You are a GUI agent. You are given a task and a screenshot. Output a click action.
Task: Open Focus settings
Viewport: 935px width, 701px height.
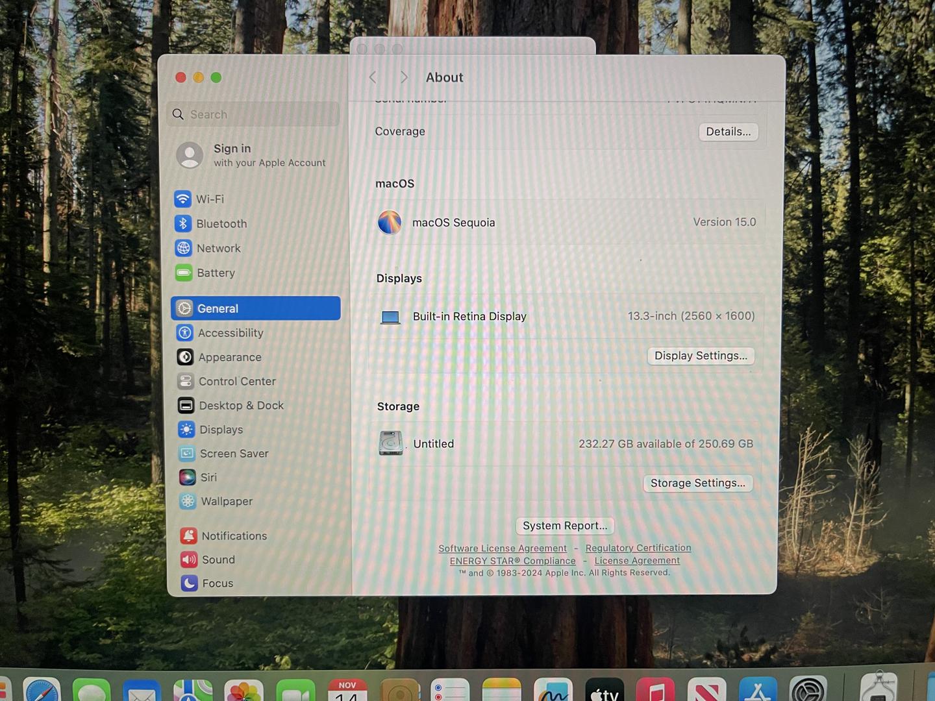point(207,583)
